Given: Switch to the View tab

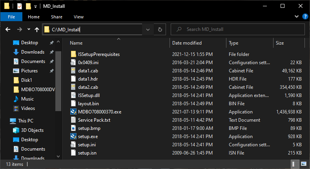Looking at the screenshot, I should click(x=78, y=17).
